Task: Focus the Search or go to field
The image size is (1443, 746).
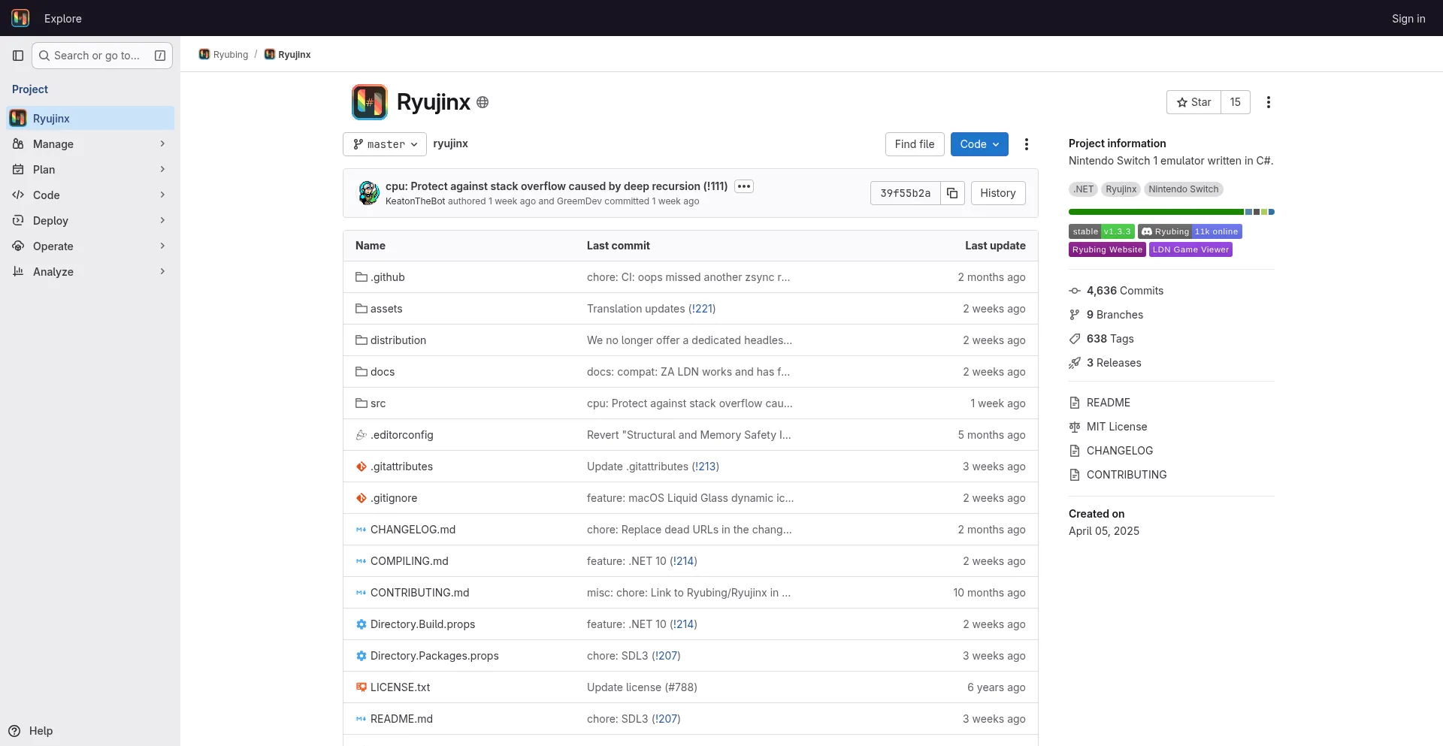Action: (101, 56)
